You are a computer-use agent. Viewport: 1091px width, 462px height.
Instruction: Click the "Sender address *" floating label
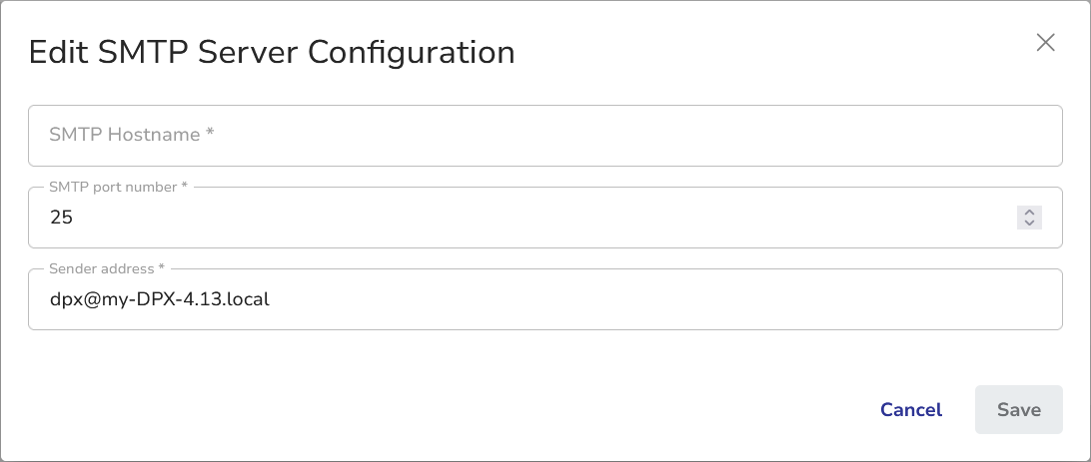[106, 269]
